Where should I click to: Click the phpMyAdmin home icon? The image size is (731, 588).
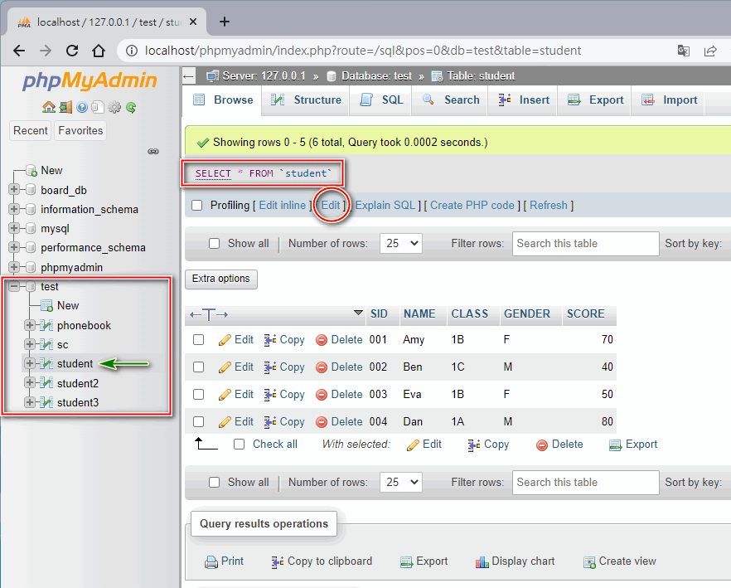tap(48, 107)
